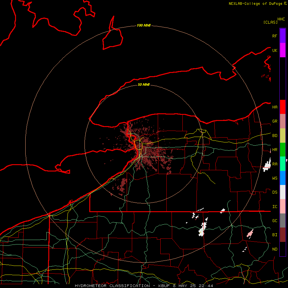Click the ND black legend swatch
Screen dimensions: 288x288
(283, 249)
